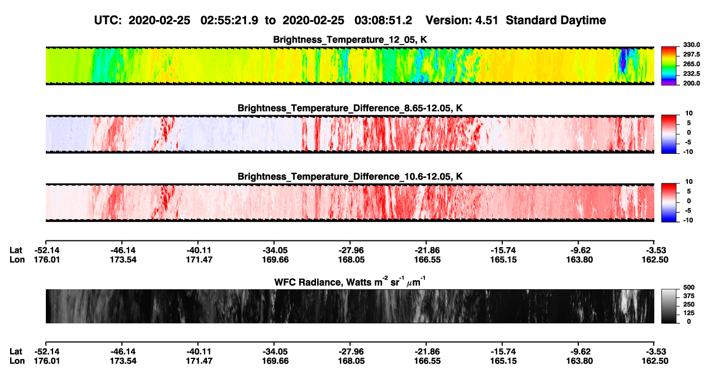This screenshot has height=373, width=727.
Task: Click the 'Lat' label under the 10.6-12.05 panel
Action: pyautogui.click(x=16, y=251)
